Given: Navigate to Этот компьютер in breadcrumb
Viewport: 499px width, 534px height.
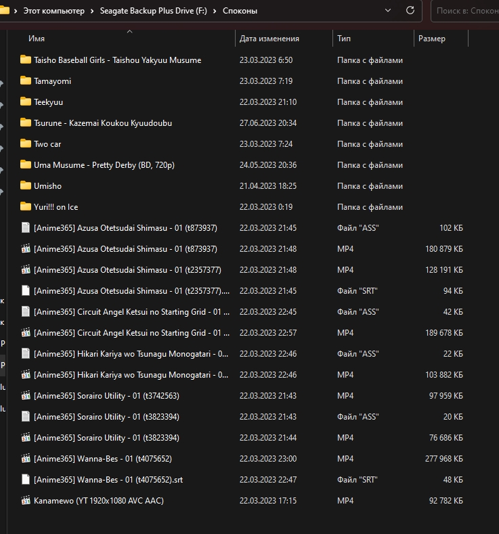Looking at the screenshot, I should 53,11.
